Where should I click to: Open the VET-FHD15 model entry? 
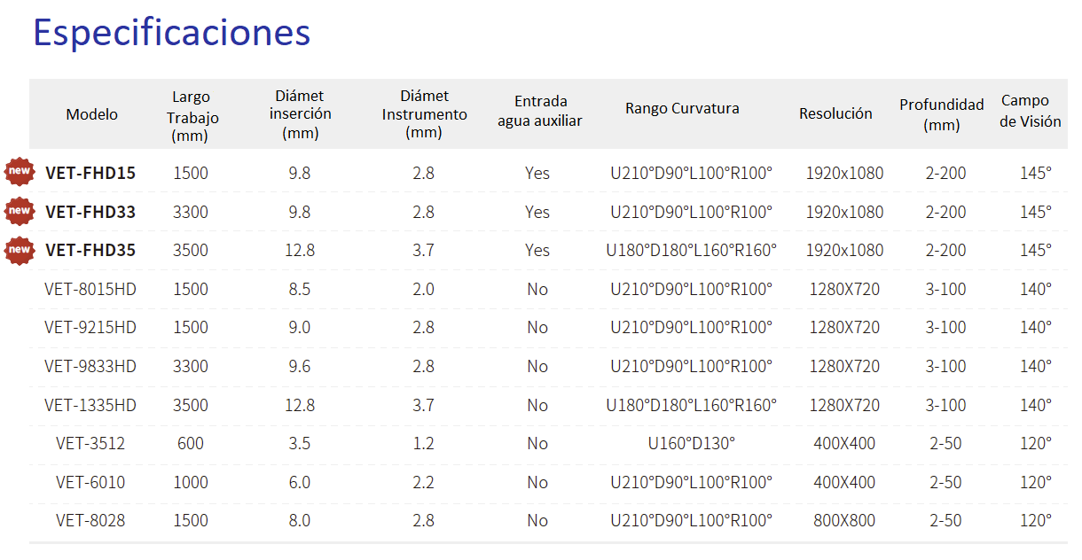(90, 173)
